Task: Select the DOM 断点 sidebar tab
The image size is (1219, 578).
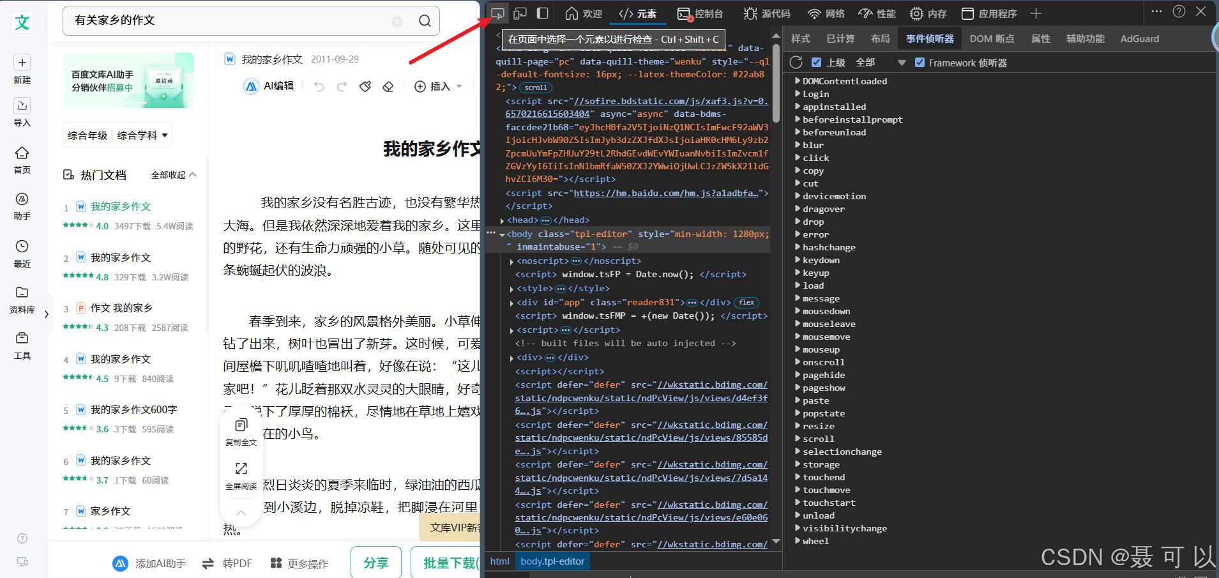Action: [992, 39]
